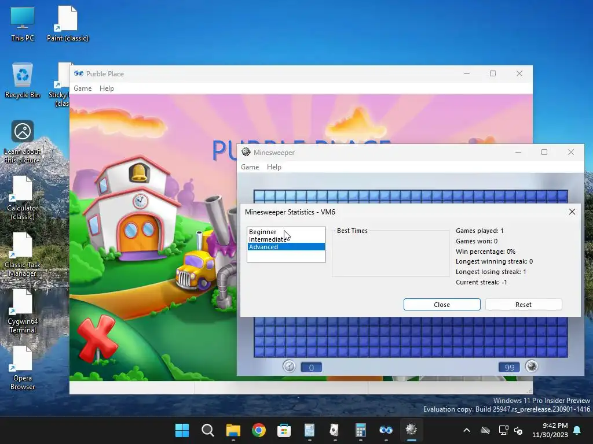Viewport: 593px width, 444px height.
Task: Switch to the Calculator taskbar app
Action: [x=360, y=430]
